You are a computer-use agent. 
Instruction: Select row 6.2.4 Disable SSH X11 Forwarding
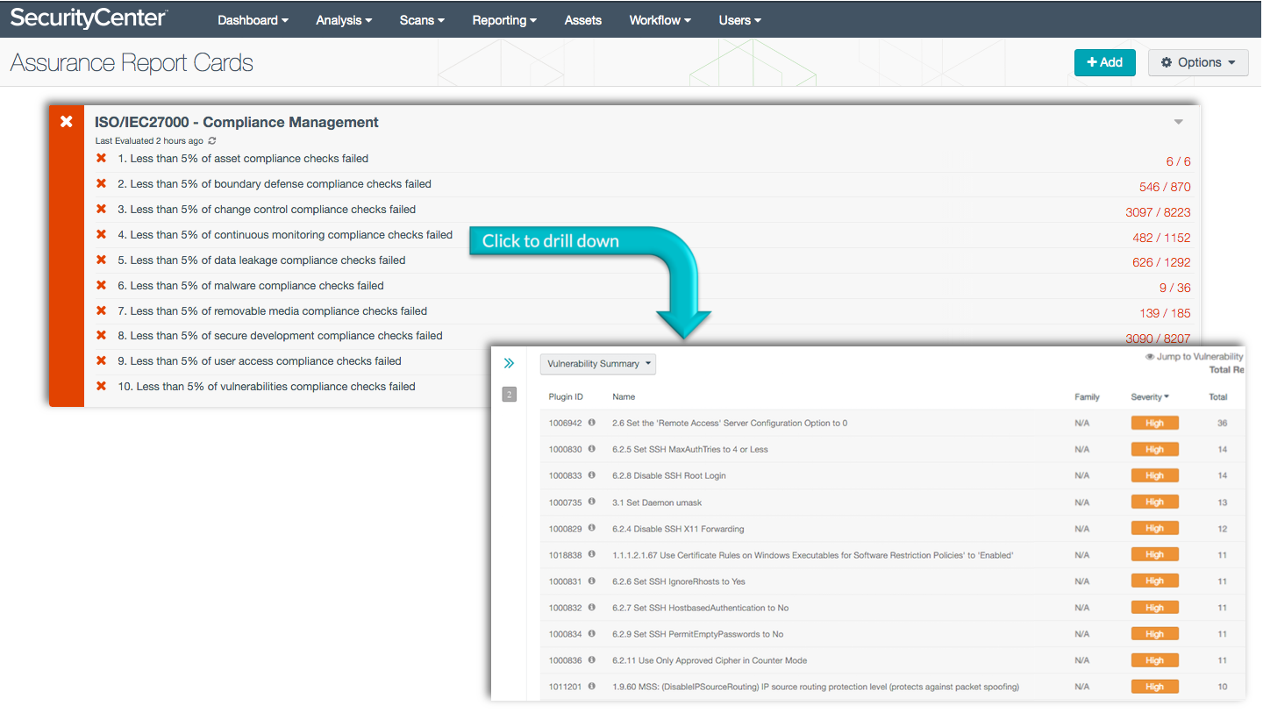(891, 529)
